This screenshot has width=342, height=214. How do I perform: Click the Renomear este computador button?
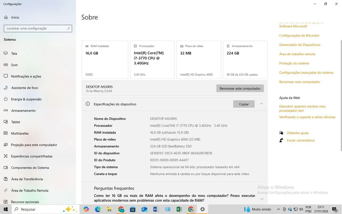(240, 88)
